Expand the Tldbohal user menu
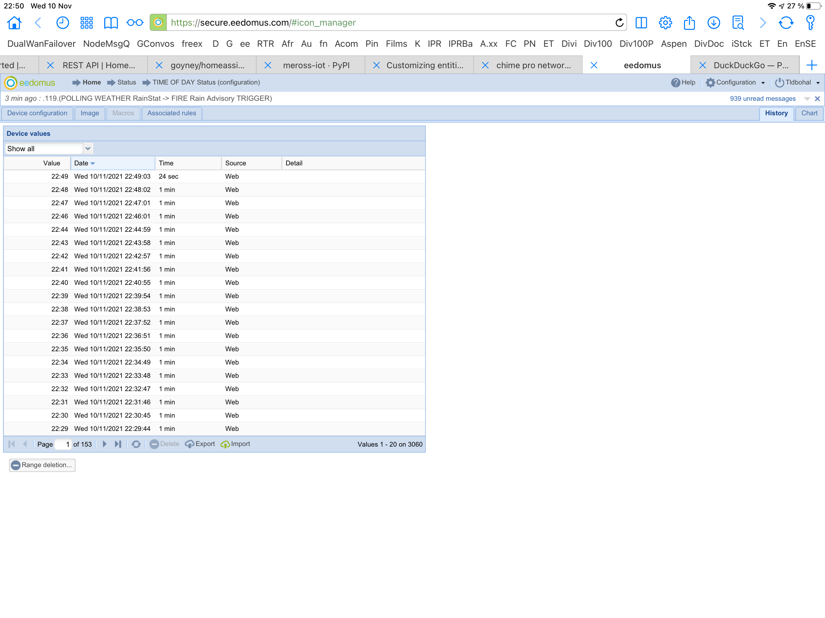The width and height of the screenshot is (825, 618). click(x=798, y=82)
